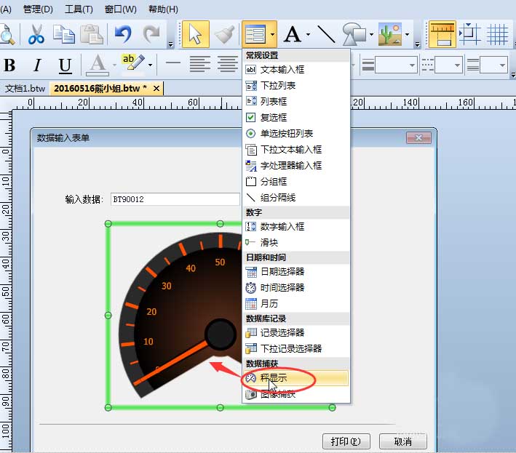Click the alignment guides crop icon
Screen dimensions: 516x453
pyautogui.click(x=469, y=34)
